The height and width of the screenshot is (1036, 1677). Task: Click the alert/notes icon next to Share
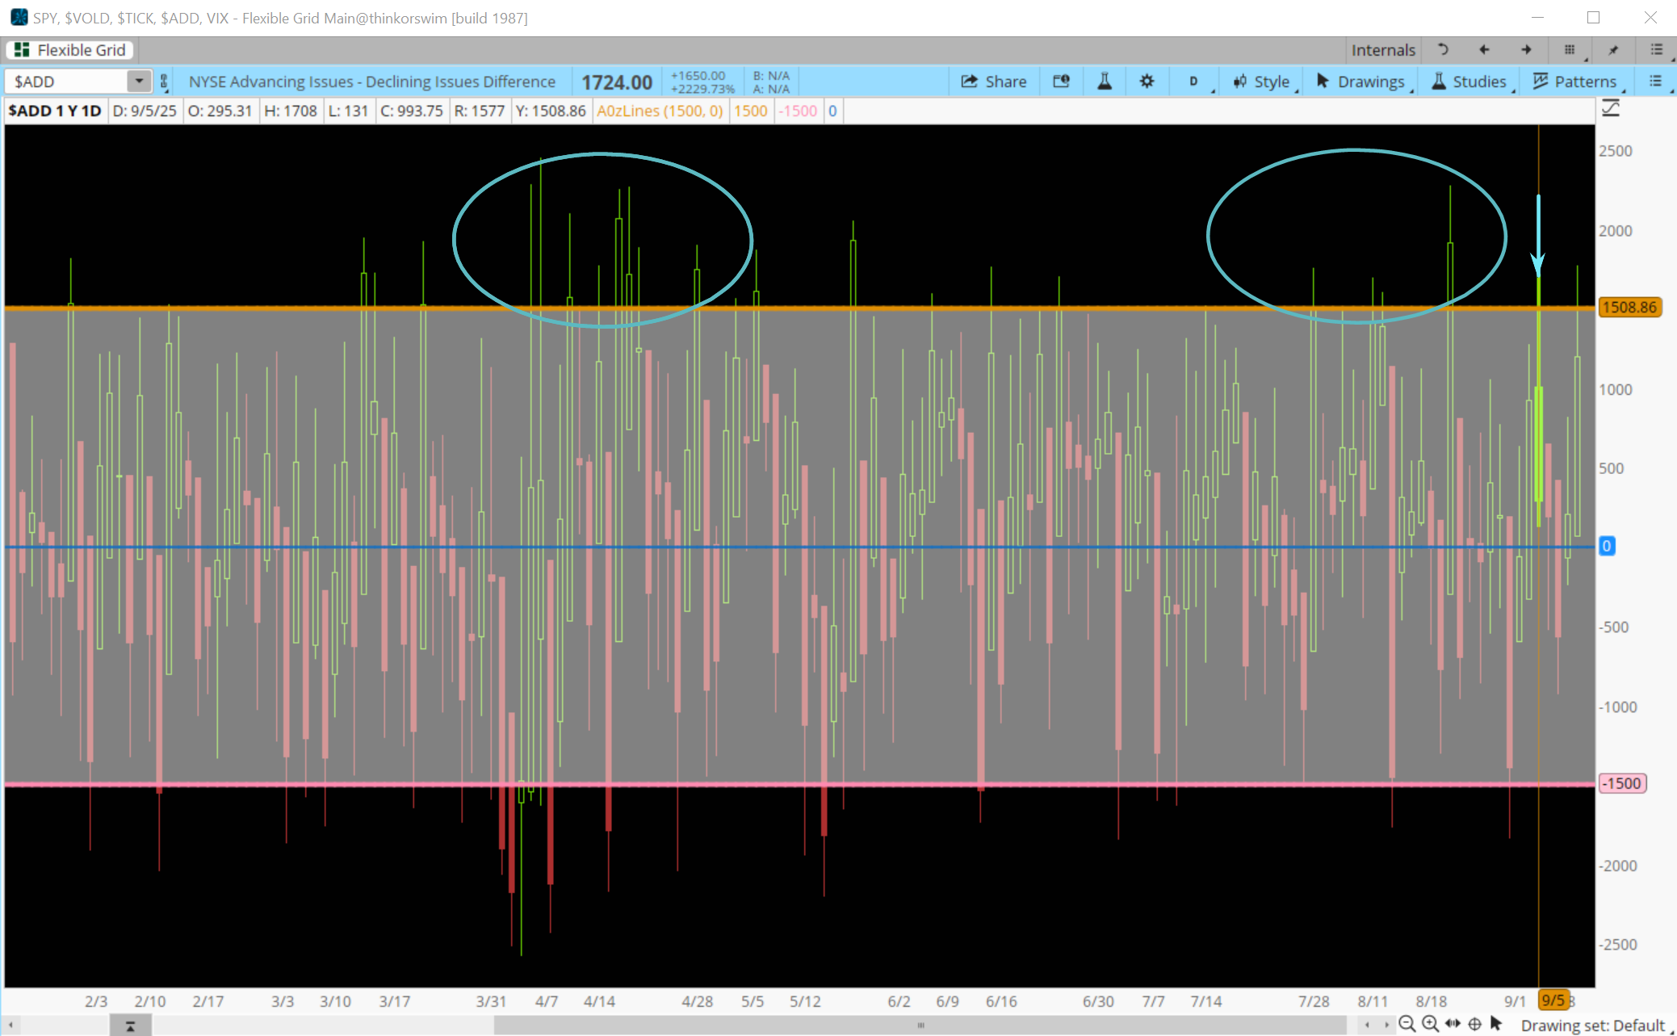pyautogui.click(x=1061, y=82)
